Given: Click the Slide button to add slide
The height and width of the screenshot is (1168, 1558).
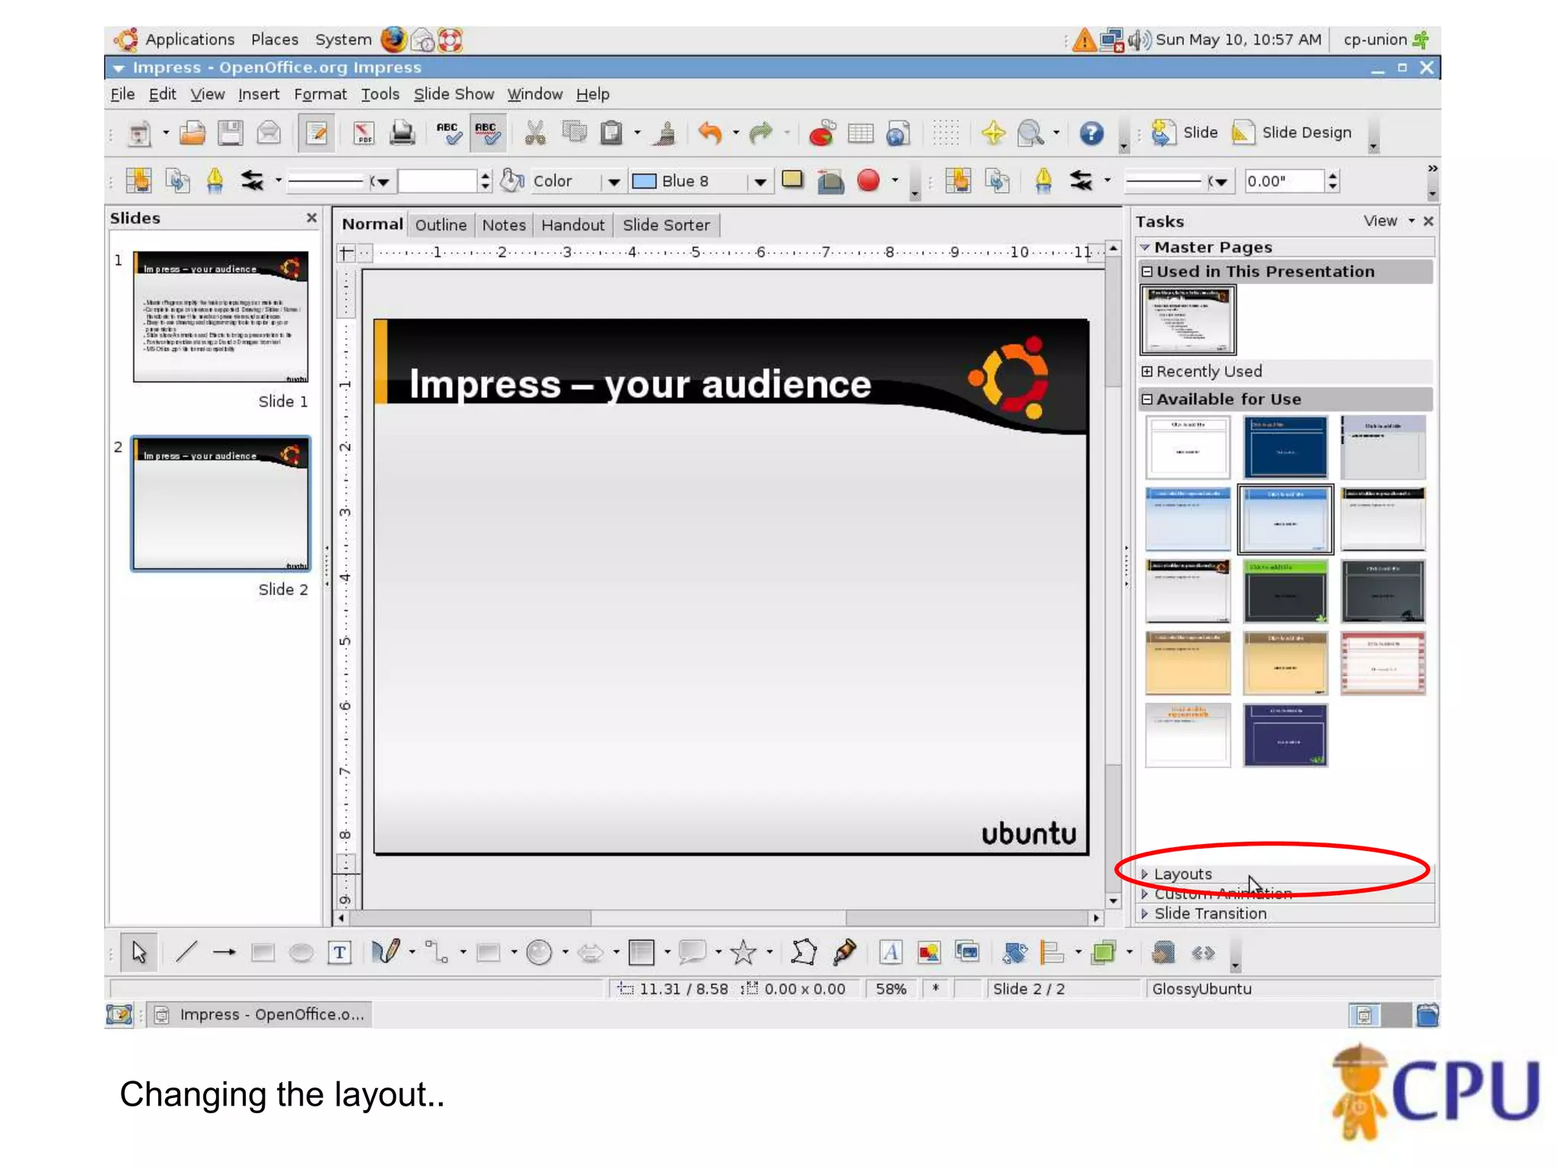Looking at the screenshot, I should 1184,133.
